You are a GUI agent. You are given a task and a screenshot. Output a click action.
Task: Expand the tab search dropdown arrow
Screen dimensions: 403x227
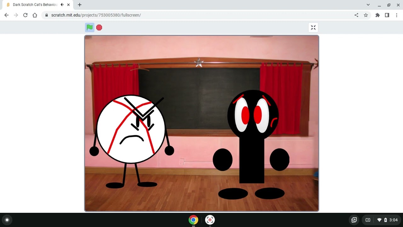click(368, 5)
